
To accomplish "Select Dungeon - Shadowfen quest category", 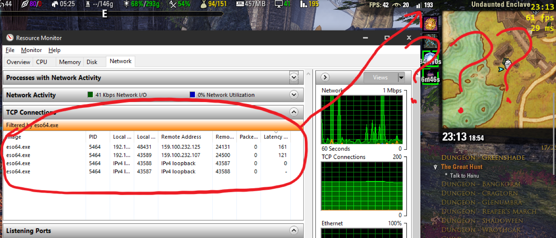I will tap(482, 221).
